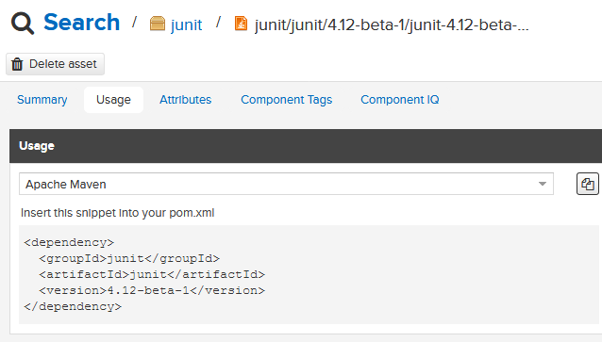This screenshot has width=602, height=342.
Task: Click the junit repository box icon
Action: click(158, 24)
